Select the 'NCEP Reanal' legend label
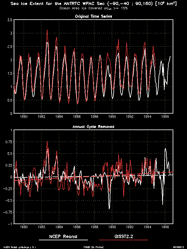 click(x=63, y=237)
